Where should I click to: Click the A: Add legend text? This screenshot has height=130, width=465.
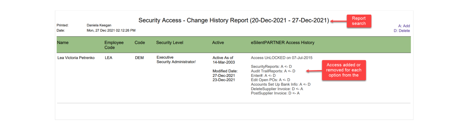click(404, 26)
